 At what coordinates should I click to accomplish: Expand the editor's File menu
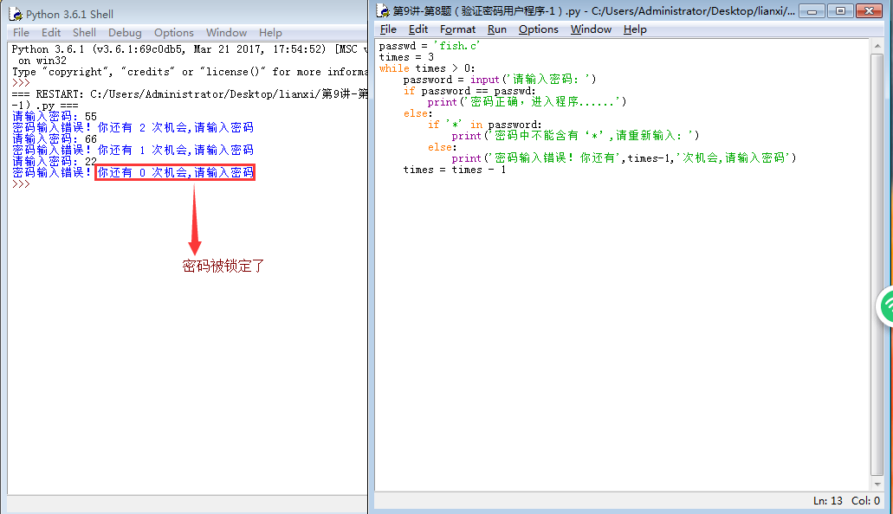pos(388,29)
